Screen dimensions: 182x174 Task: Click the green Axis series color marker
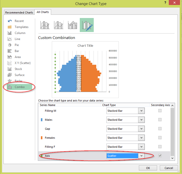click(x=42, y=156)
